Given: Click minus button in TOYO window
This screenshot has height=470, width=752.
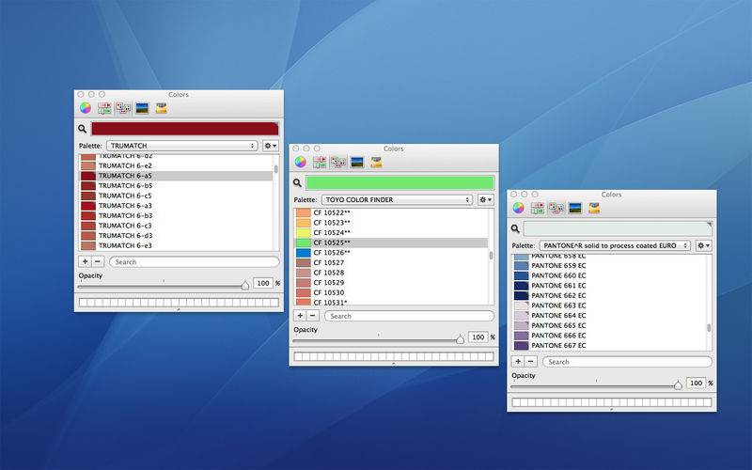Looking at the screenshot, I should pyautogui.click(x=312, y=316).
